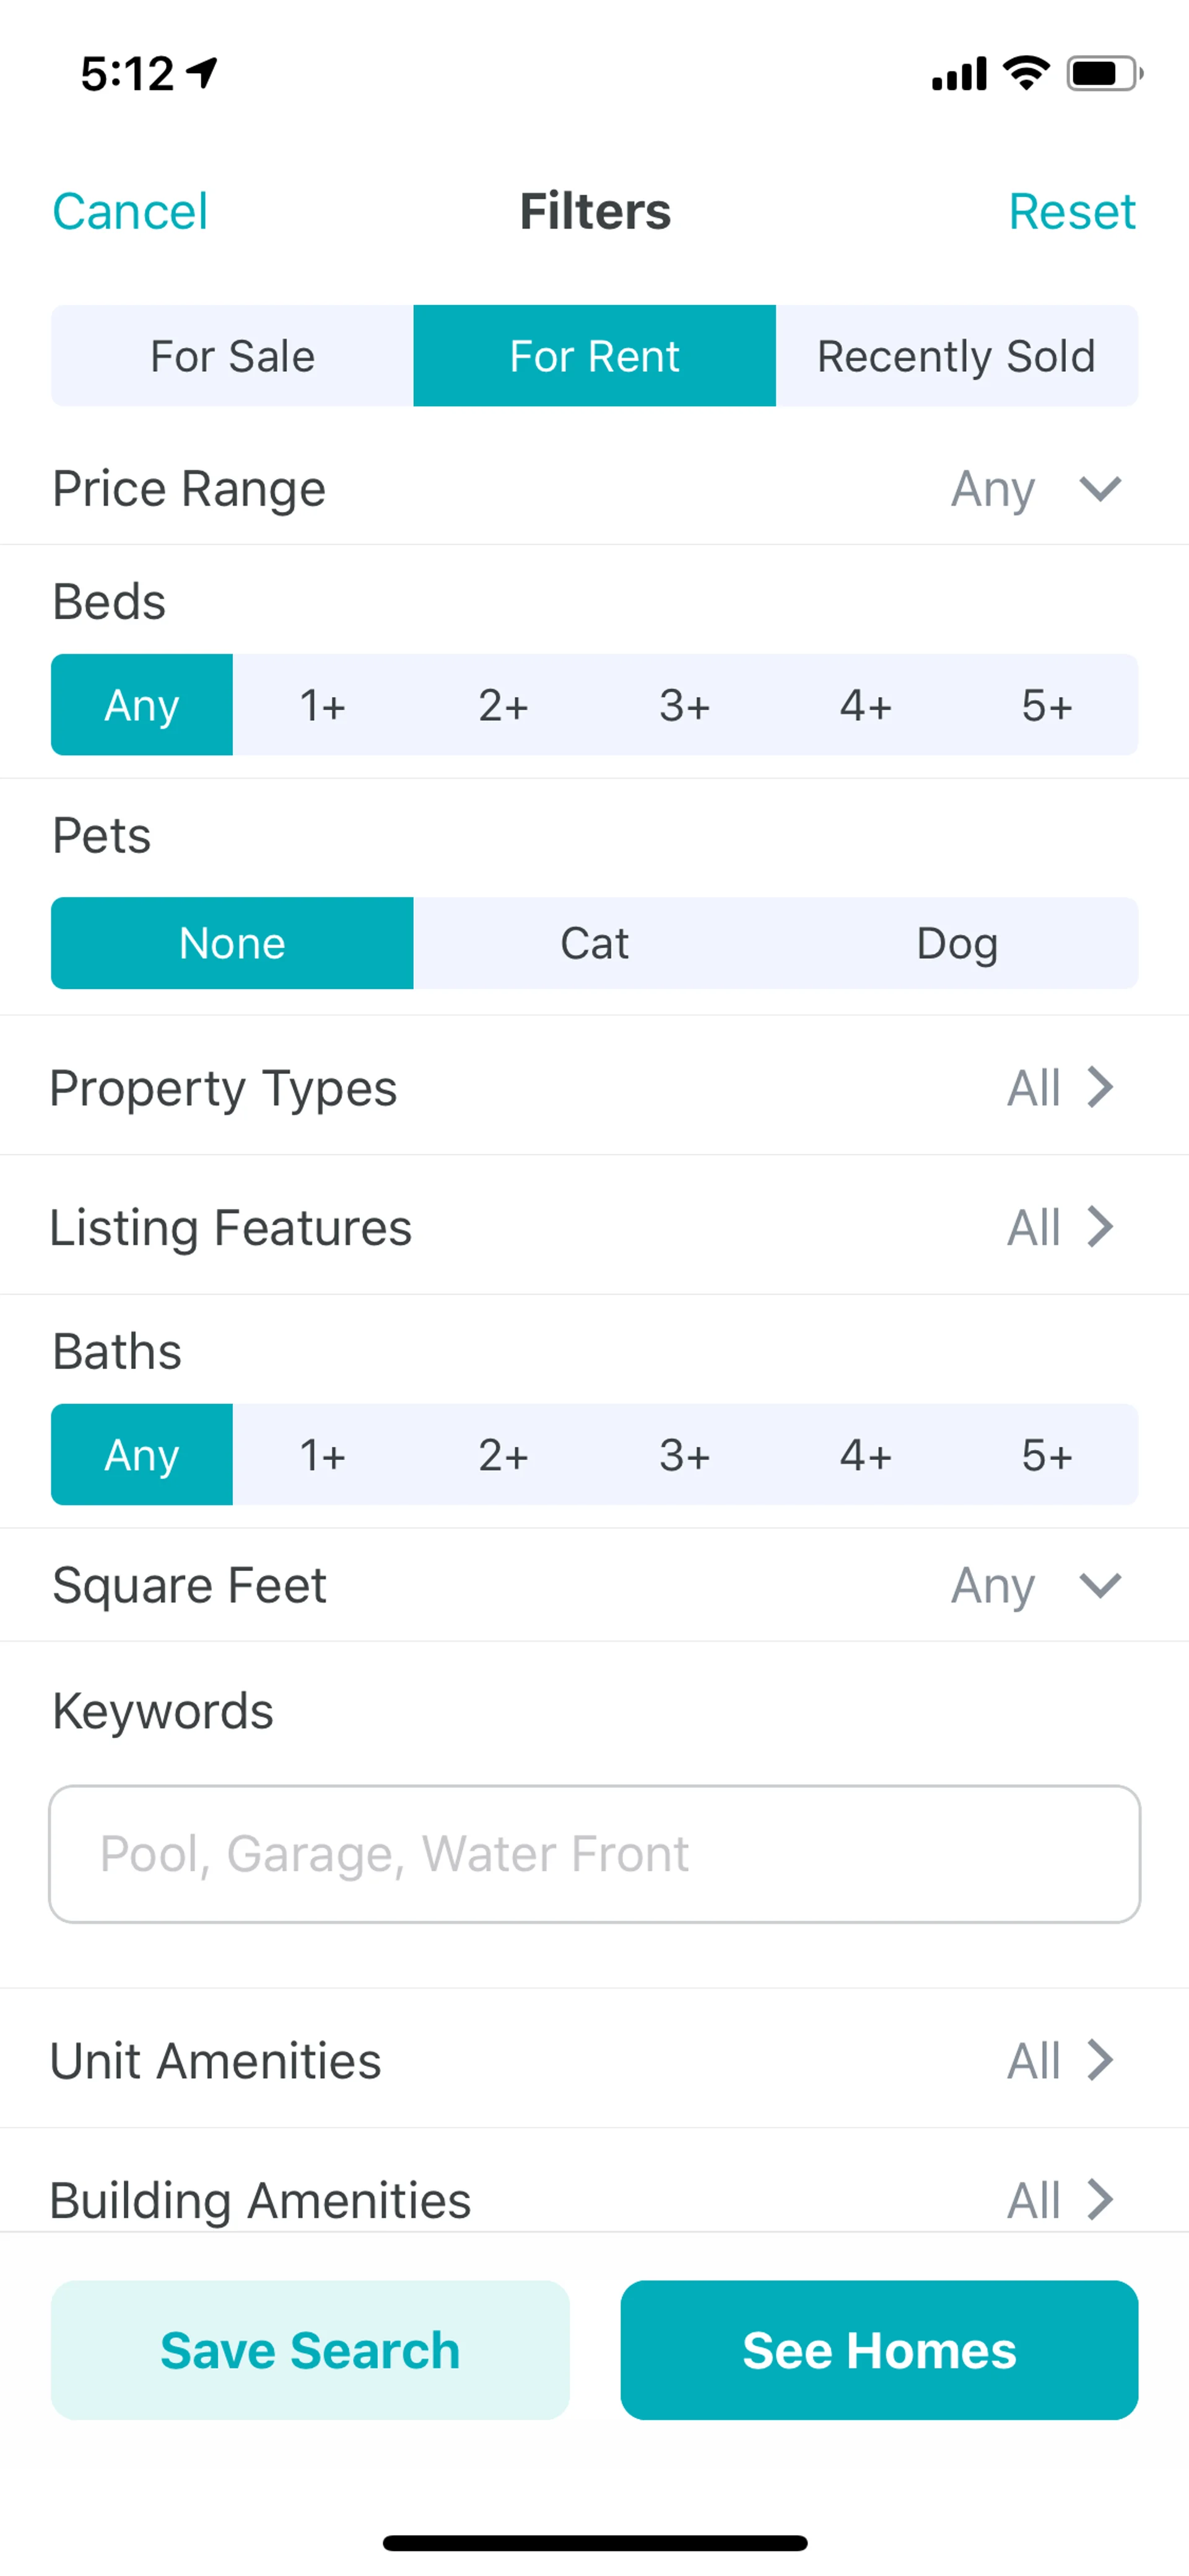Open Property Types options
1189x2576 pixels.
[x=1099, y=1088]
